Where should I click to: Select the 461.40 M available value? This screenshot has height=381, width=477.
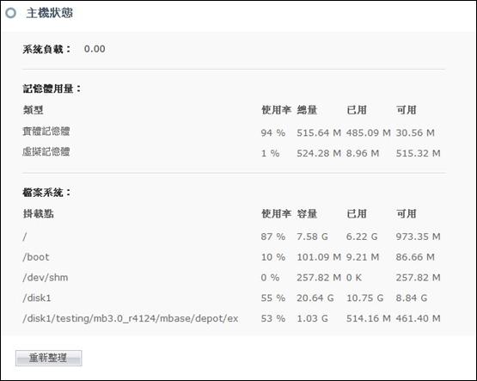pos(418,318)
